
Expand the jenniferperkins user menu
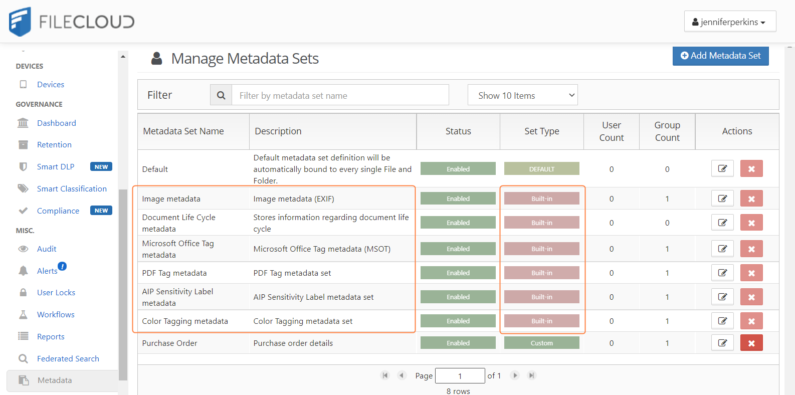point(729,22)
